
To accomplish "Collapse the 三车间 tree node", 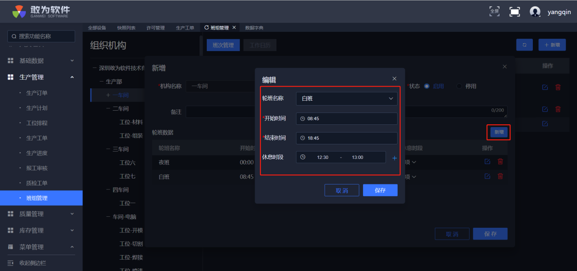I will click(x=108, y=149).
